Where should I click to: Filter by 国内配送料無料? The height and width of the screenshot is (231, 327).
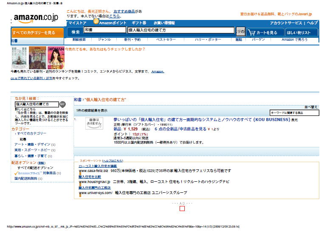26,178
